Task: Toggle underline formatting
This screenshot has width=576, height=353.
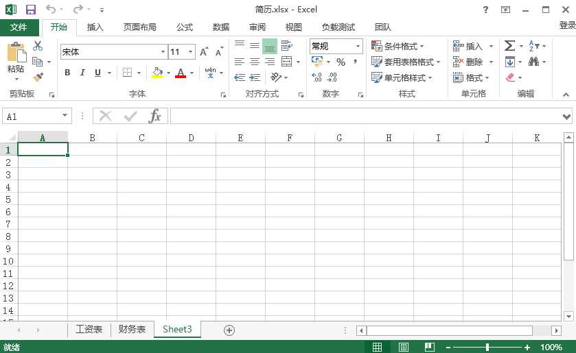Action: click(x=97, y=72)
